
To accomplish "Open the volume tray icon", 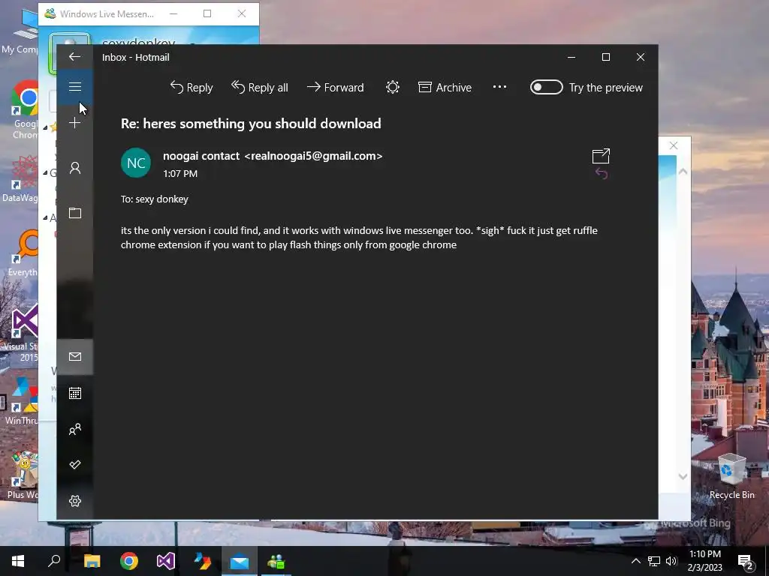I will point(671,561).
